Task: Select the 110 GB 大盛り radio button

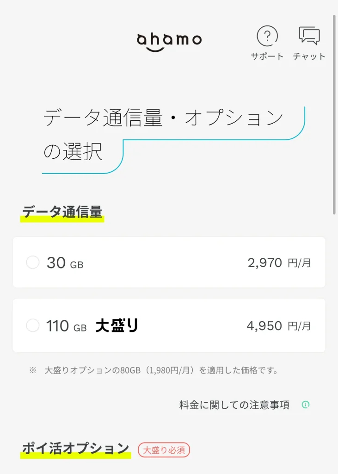Action: tap(33, 326)
